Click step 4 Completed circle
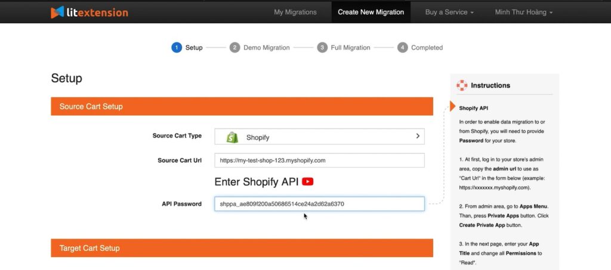611x270 pixels. (403, 48)
